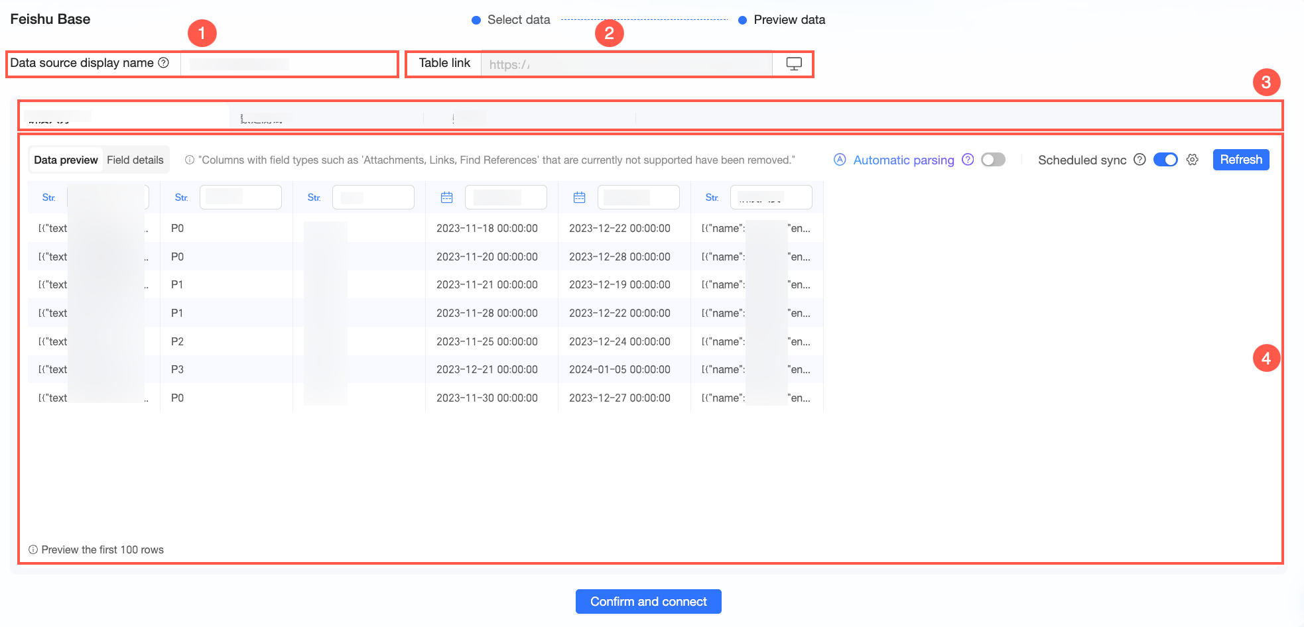Click the first calendar date type icon
The image size is (1304, 627).
click(447, 198)
